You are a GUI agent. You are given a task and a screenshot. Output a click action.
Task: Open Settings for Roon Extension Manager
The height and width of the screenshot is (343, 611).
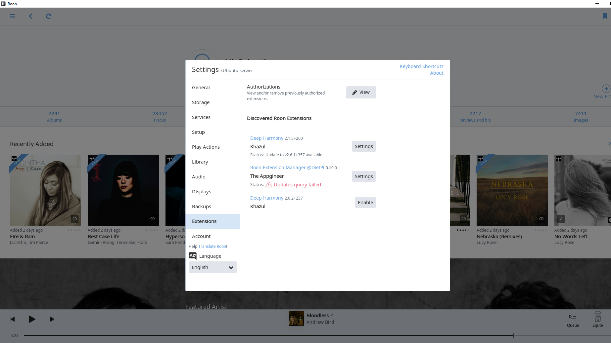[364, 176]
